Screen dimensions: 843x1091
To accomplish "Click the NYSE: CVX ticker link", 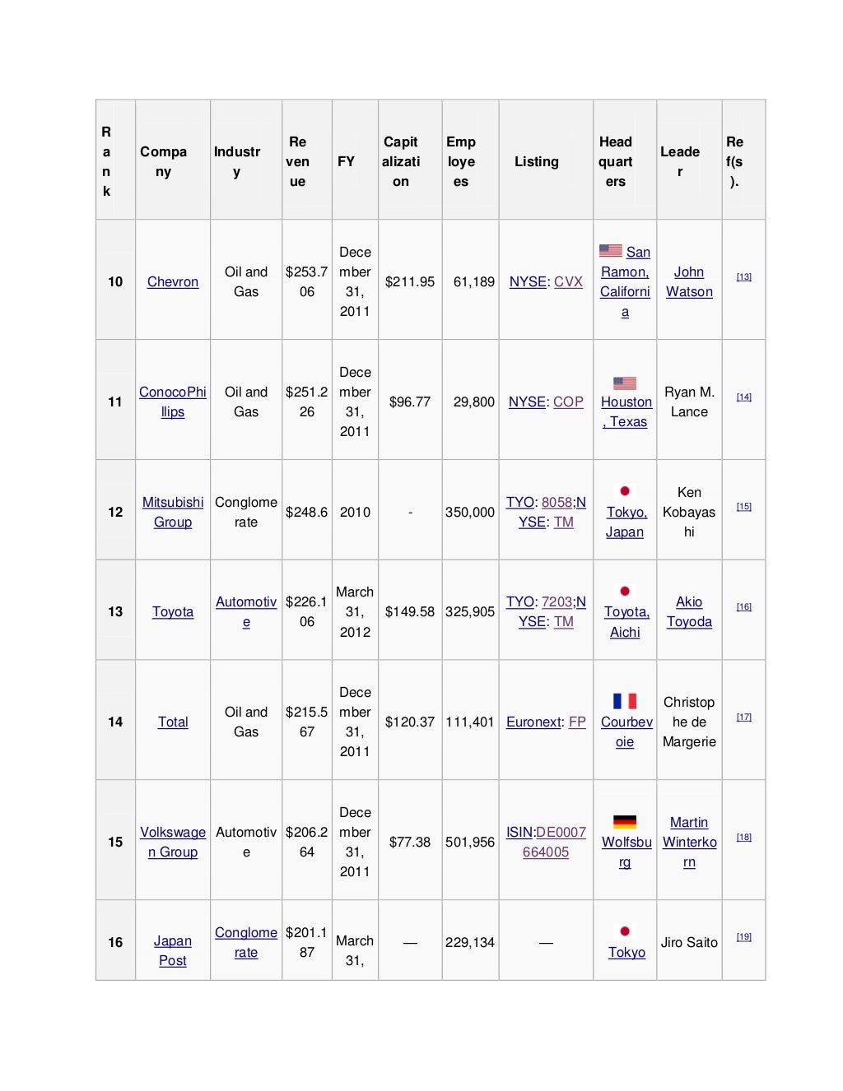I will 546,282.
